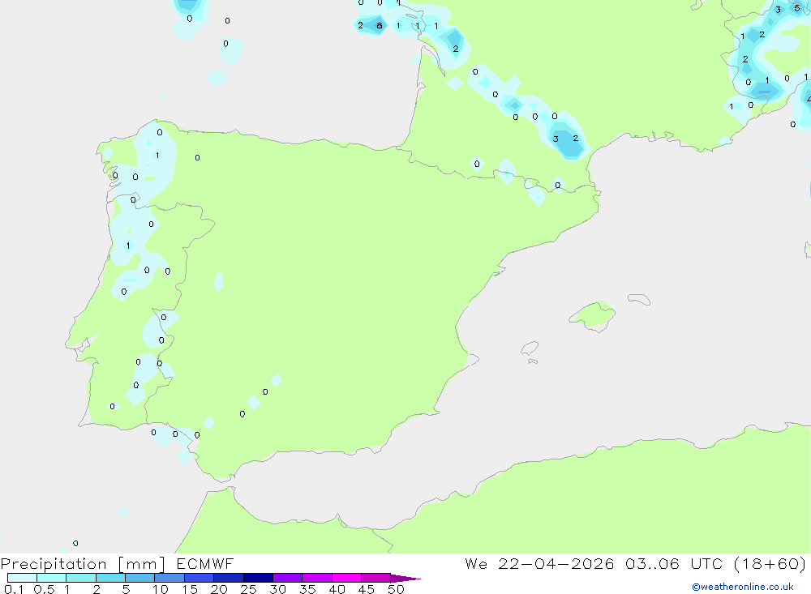Click the 20–25 mm dark blue swatch
The width and height of the screenshot is (811, 594).
point(229,578)
